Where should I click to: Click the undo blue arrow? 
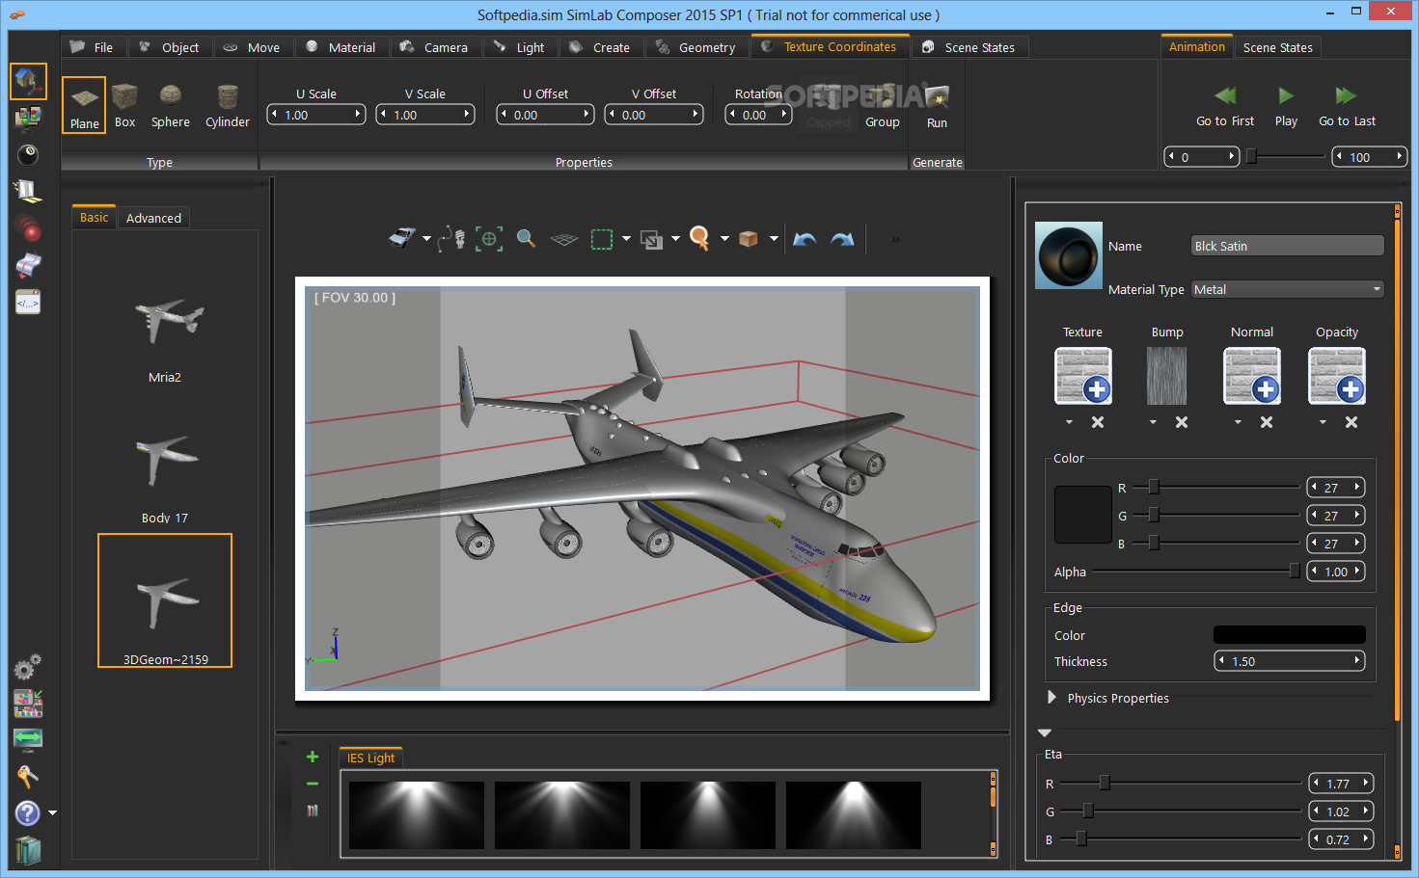pos(805,239)
